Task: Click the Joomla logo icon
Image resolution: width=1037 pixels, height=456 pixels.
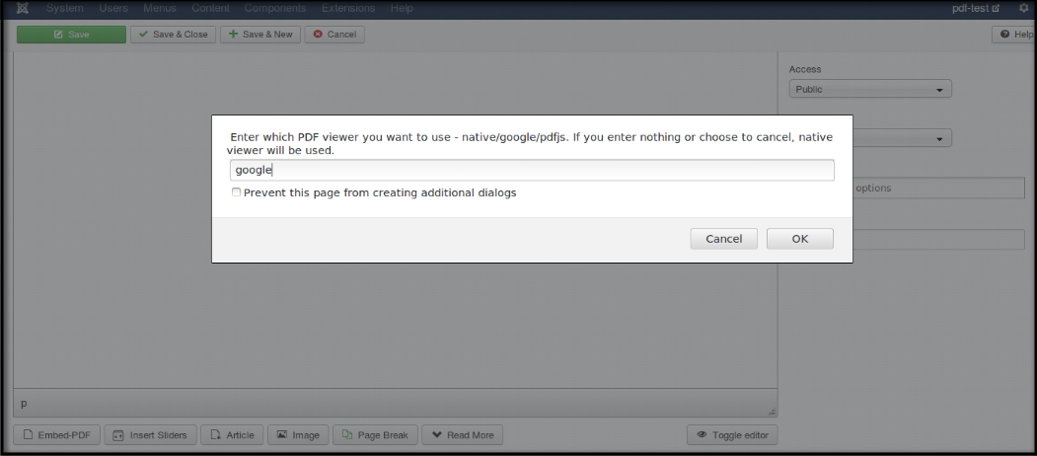Action: tap(23, 9)
